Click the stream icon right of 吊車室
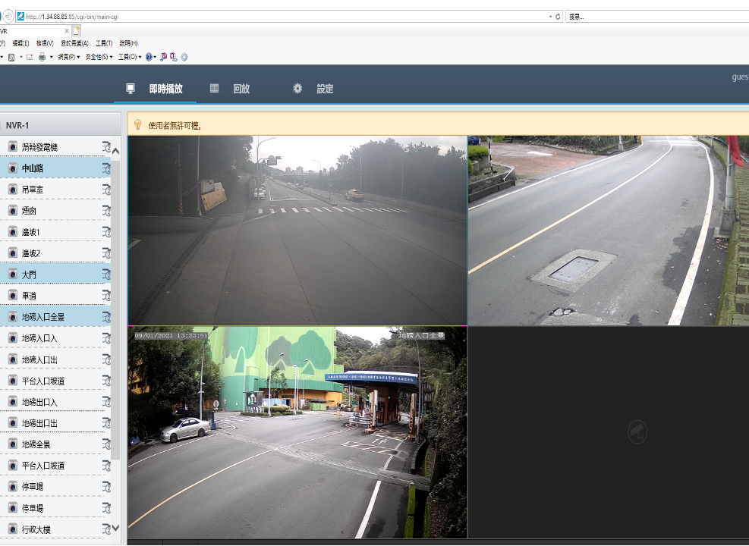 coord(106,190)
